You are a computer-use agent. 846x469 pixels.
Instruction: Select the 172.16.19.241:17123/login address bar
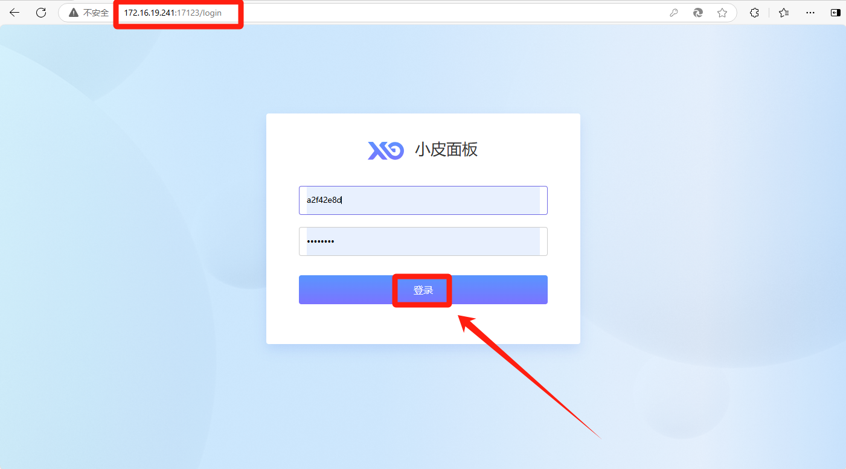[x=173, y=13]
